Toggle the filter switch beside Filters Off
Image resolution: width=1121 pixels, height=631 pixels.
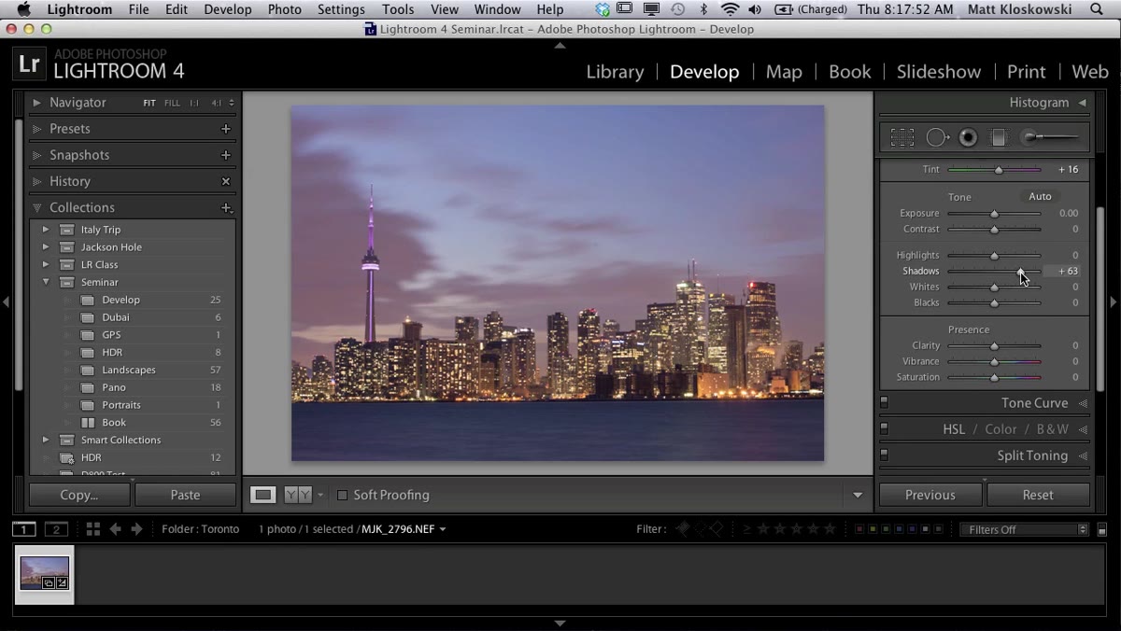(x=1101, y=529)
